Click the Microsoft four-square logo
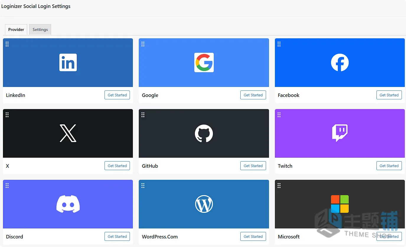Screen dimensions: 406x247 point(340,204)
